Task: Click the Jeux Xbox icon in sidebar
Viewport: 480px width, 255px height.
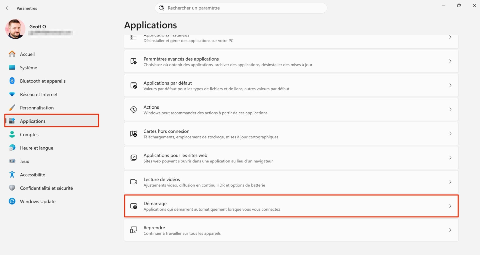Action: point(12,161)
